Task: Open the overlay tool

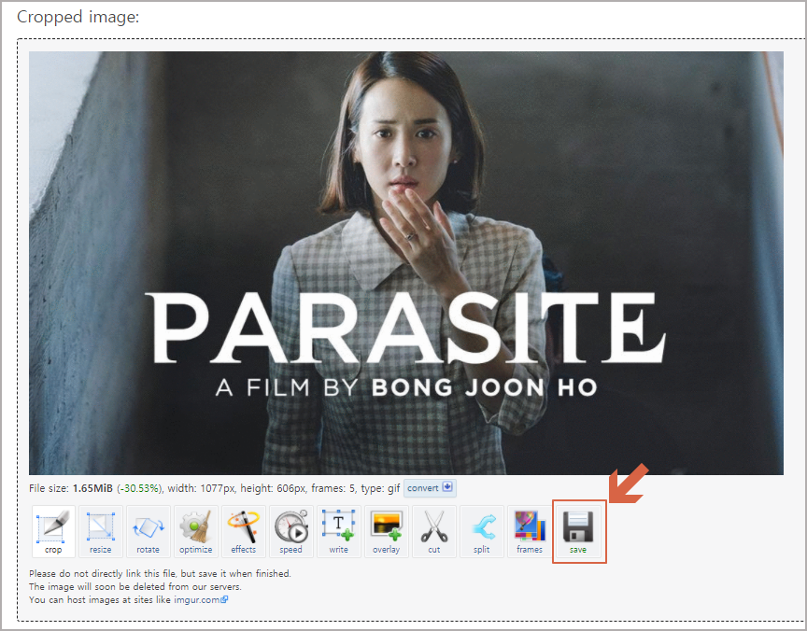Action: [387, 531]
